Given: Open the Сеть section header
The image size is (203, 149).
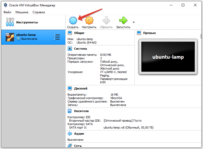Looking at the screenshot, I should (78, 146).
